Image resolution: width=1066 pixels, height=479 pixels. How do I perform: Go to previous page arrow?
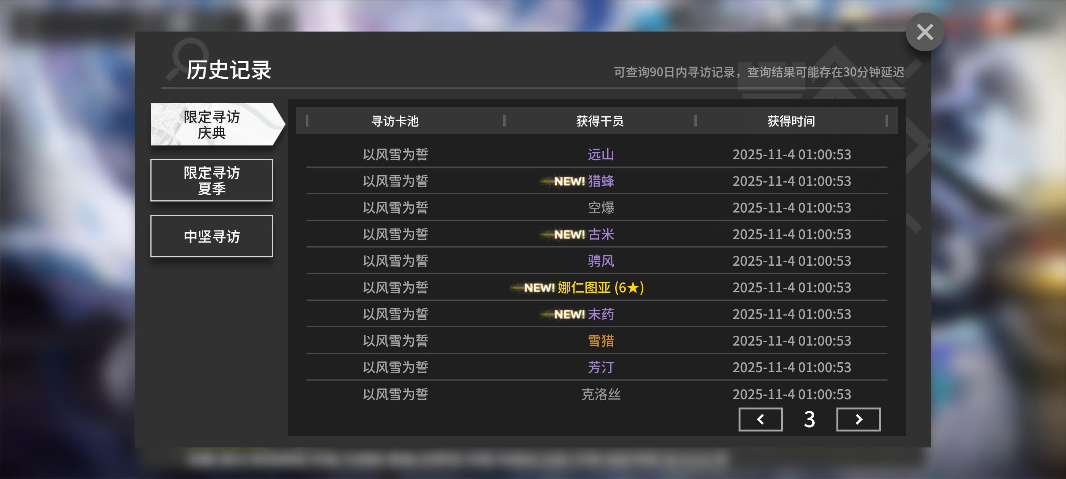(760, 419)
